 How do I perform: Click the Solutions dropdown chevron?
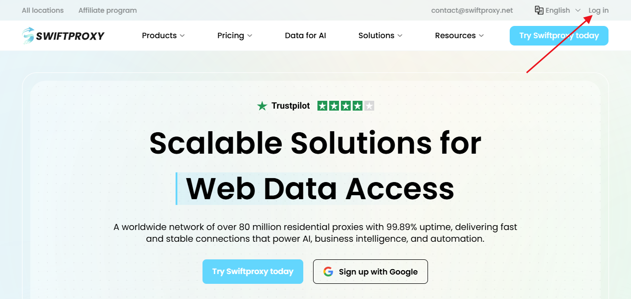tap(400, 36)
